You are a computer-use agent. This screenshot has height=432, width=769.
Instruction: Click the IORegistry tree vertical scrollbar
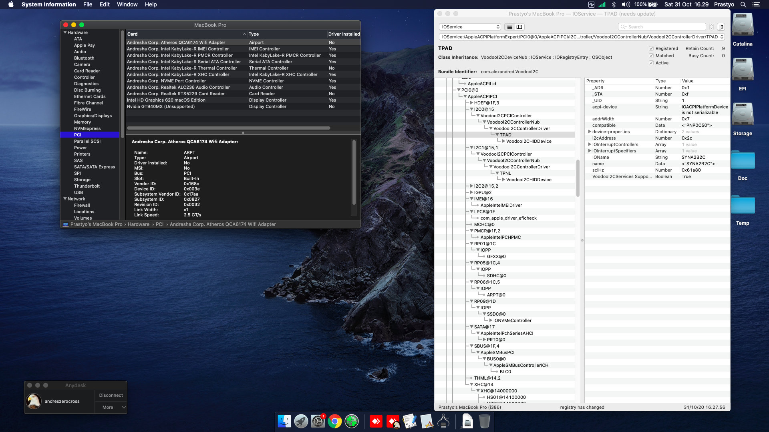pyautogui.click(x=578, y=178)
